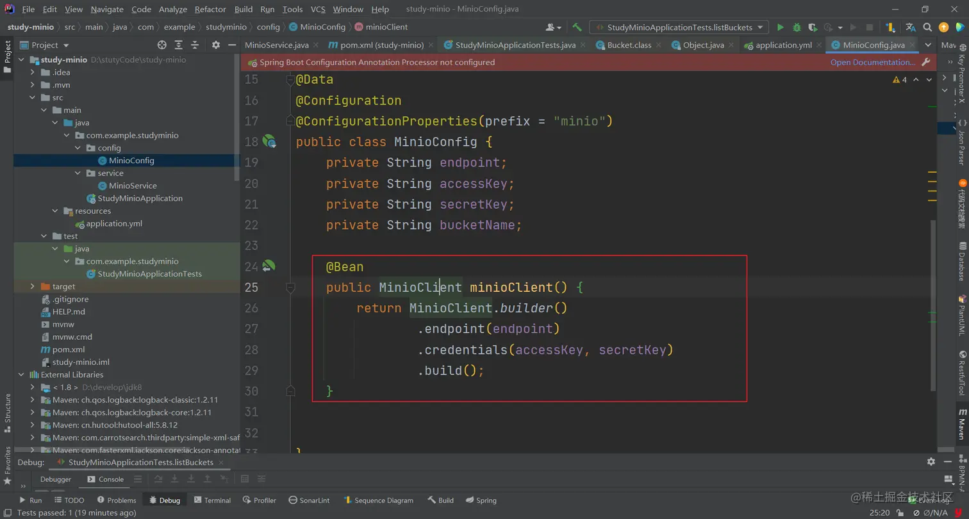Start debugging with the green bug icon
The image size is (969, 519).
tap(797, 28)
